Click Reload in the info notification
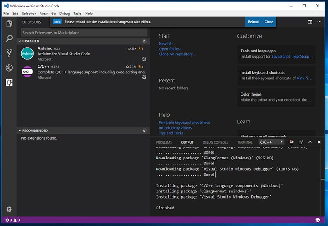328x226 pixels. pyautogui.click(x=253, y=22)
